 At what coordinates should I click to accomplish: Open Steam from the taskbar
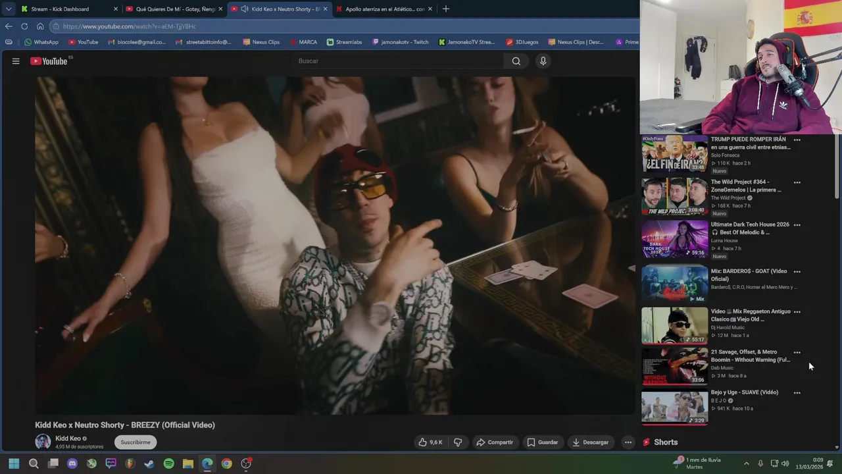click(x=149, y=463)
